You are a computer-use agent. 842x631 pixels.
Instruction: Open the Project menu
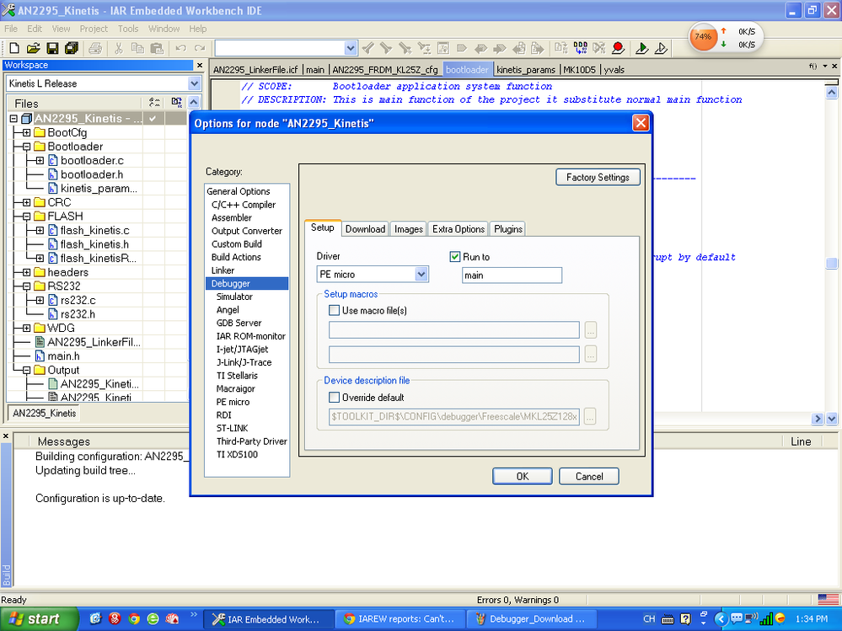point(94,28)
